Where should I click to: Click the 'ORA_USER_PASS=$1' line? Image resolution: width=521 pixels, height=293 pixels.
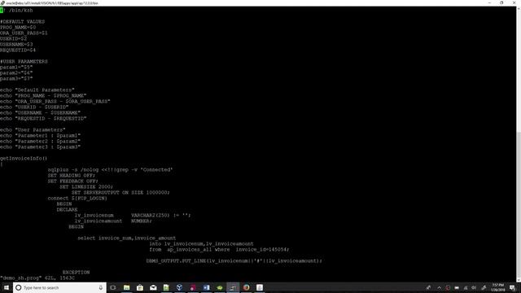24,33
